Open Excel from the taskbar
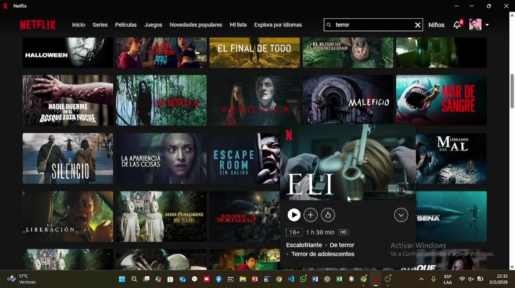515x288 pixels. (339, 279)
